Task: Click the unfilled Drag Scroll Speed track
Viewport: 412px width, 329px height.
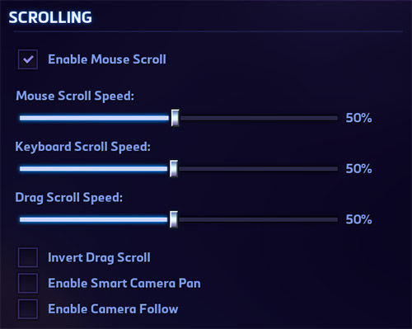Action: [x=258, y=219]
